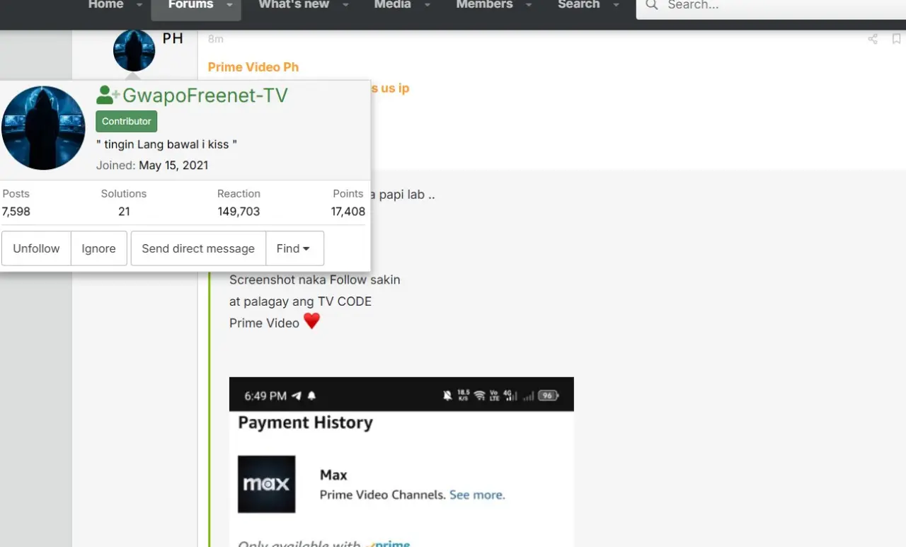Click the follower icon beside GwapoFreenet-TV

coord(108,95)
